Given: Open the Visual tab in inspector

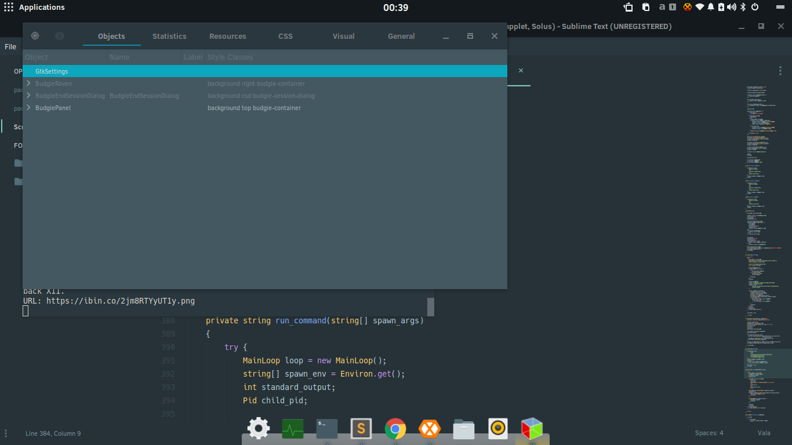Looking at the screenshot, I should pos(343,36).
